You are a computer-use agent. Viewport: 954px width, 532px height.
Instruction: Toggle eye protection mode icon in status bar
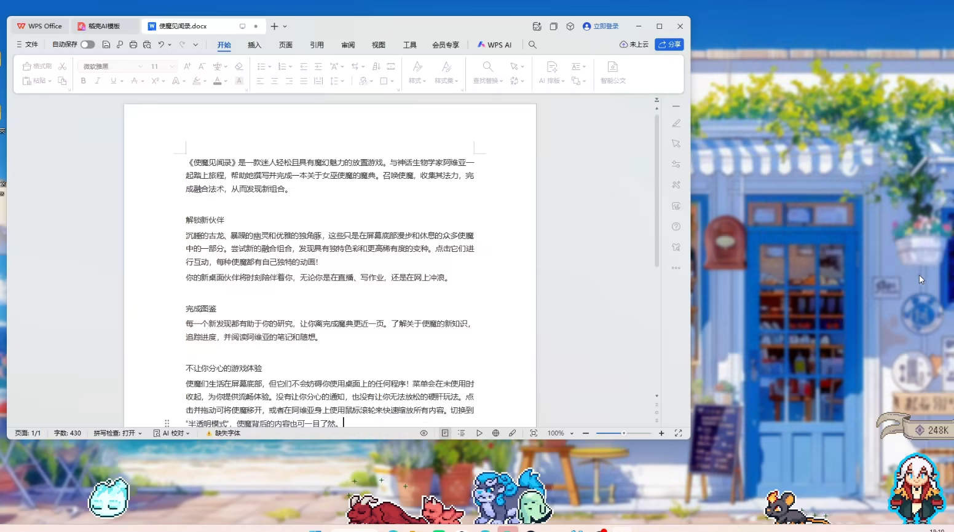[x=424, y=433]
